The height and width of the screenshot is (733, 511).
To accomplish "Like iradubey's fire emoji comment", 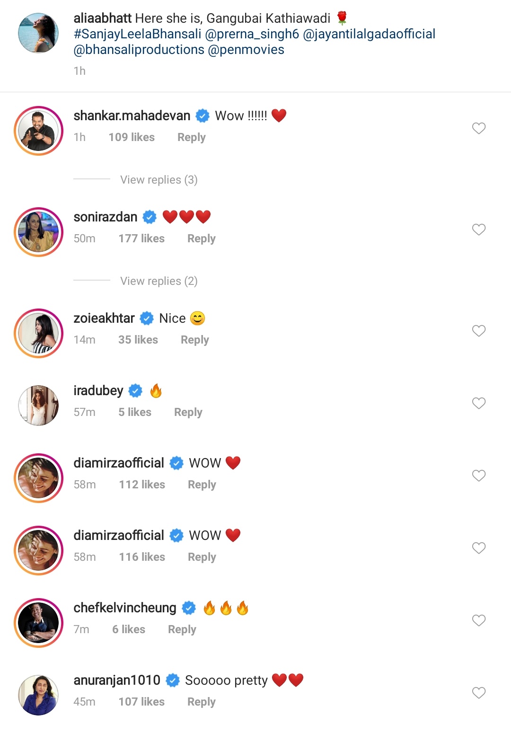I will (x=478, y=403).
